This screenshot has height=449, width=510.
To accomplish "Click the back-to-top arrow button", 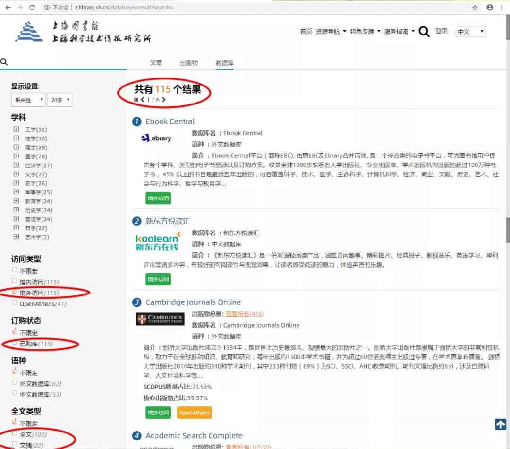I will coord(500,424).
